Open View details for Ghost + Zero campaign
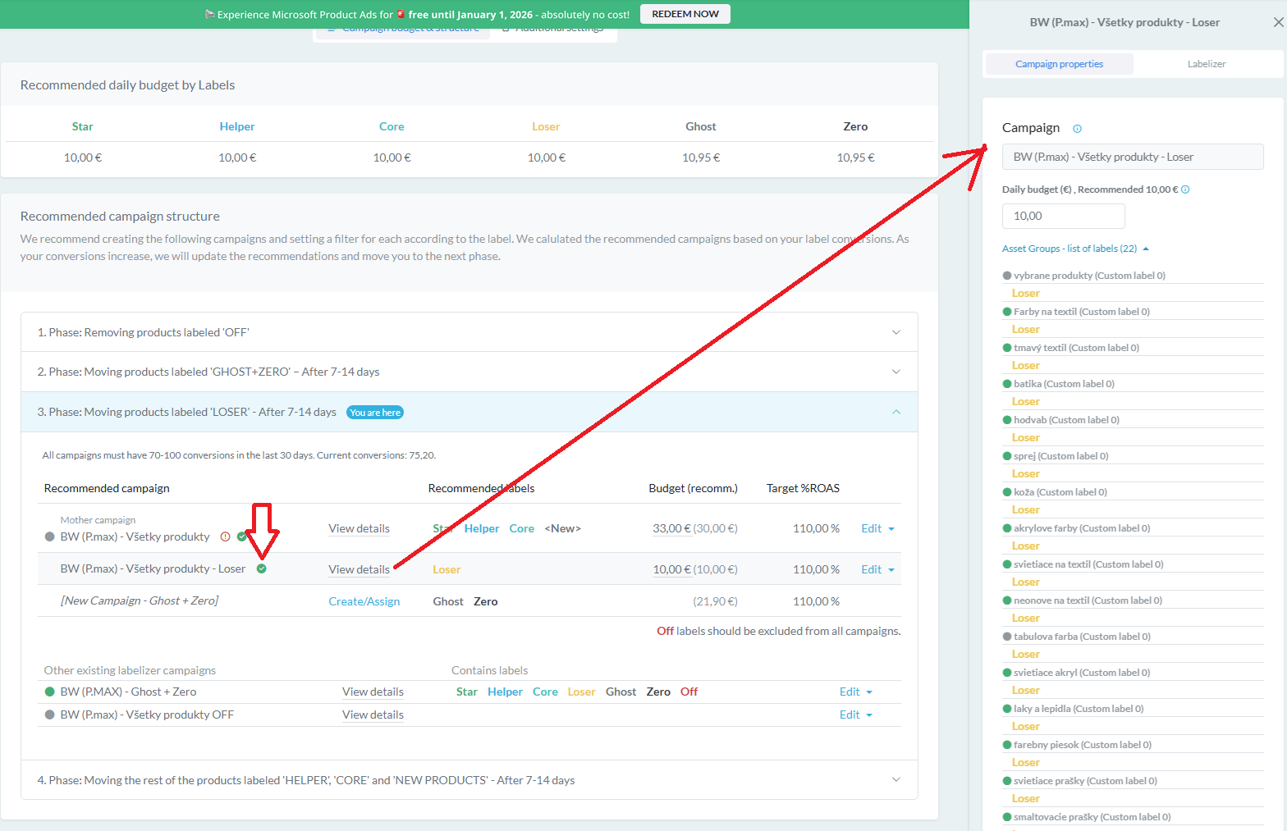 point(373,692)
